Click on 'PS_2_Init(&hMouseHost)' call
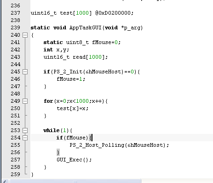Viewport: 213px width, 183px height. [x=88, y=72]
